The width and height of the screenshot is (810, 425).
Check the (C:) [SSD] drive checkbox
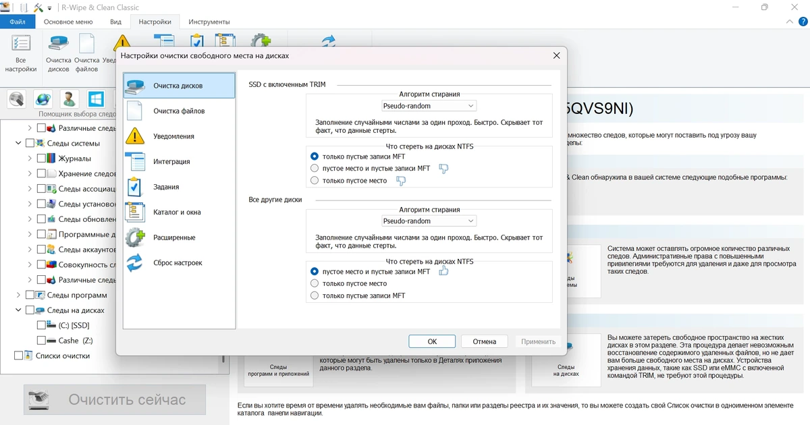point(41,325)
